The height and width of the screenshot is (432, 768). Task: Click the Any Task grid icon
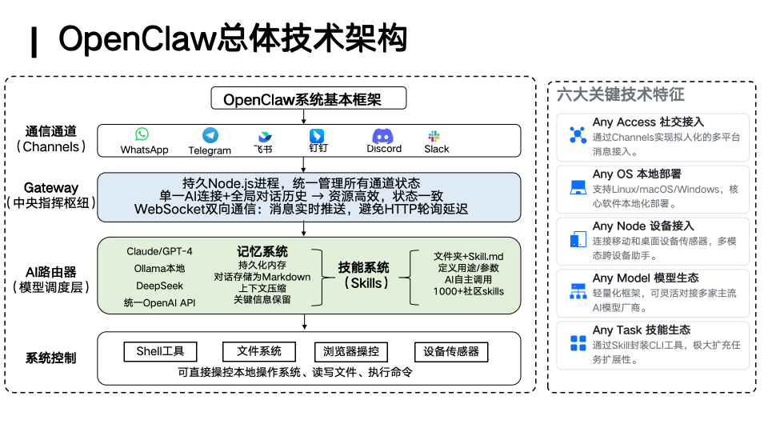click(578, 344)
